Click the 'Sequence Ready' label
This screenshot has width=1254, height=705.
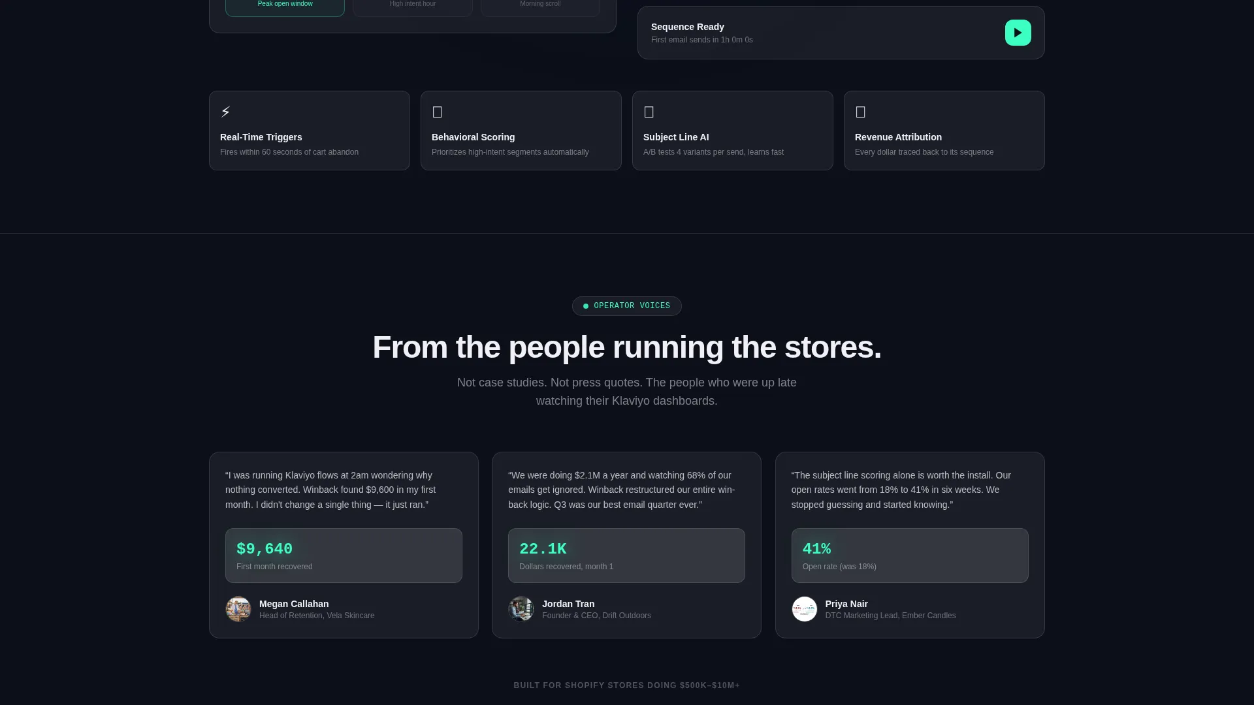(688, 27)
